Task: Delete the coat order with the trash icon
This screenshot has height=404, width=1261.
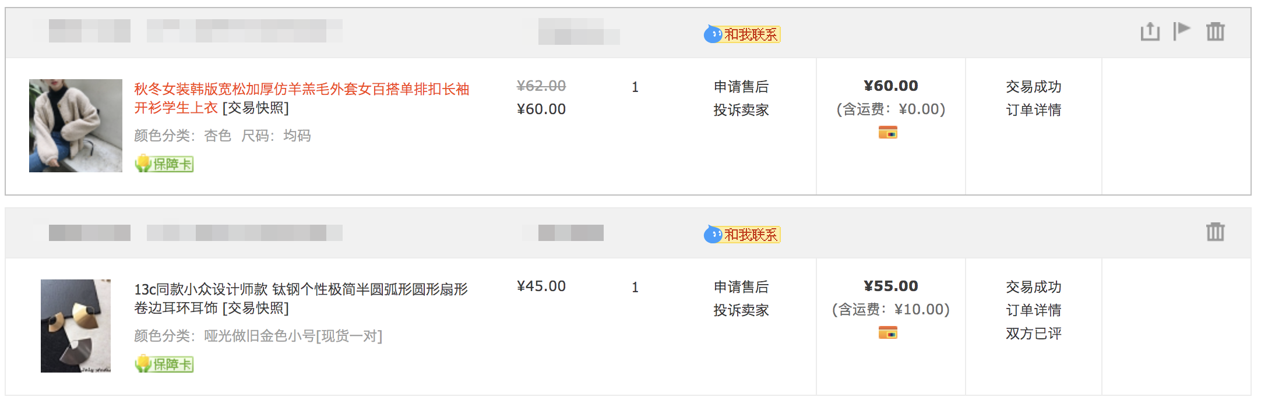Action: (1215, 31)
